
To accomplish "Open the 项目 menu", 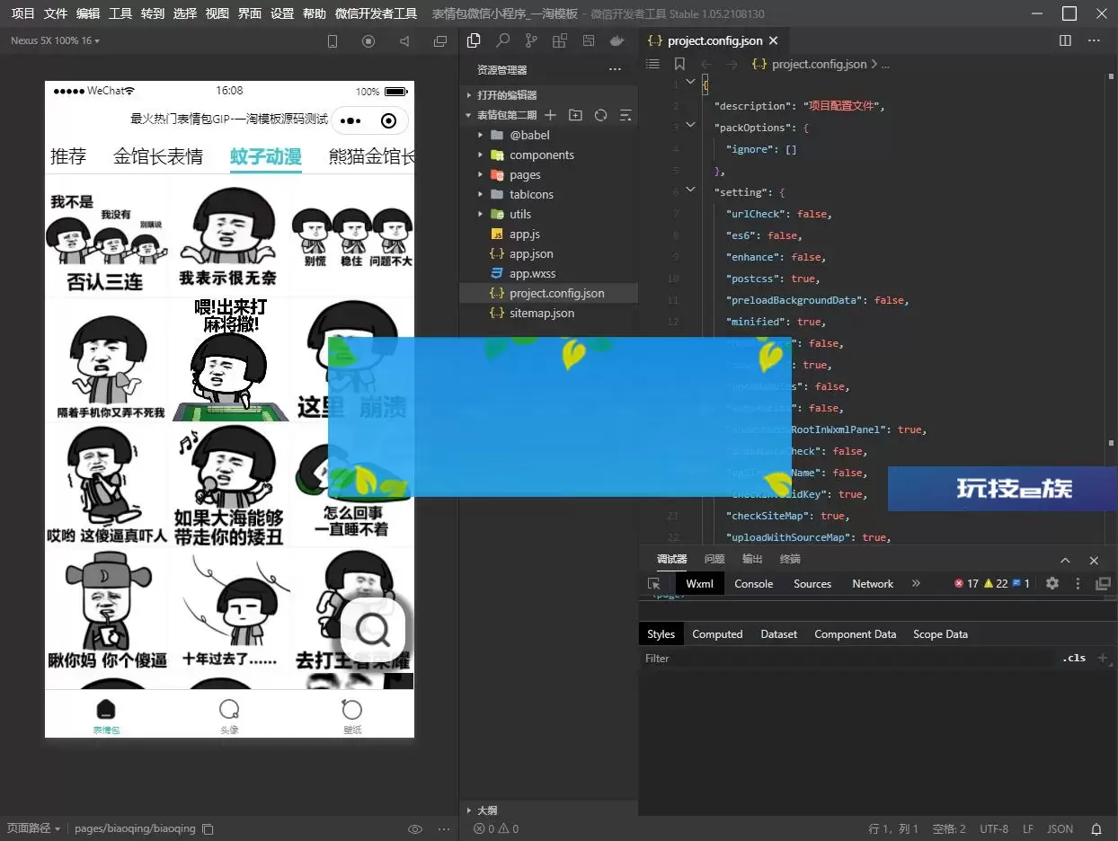I will (x=22, y=13).
